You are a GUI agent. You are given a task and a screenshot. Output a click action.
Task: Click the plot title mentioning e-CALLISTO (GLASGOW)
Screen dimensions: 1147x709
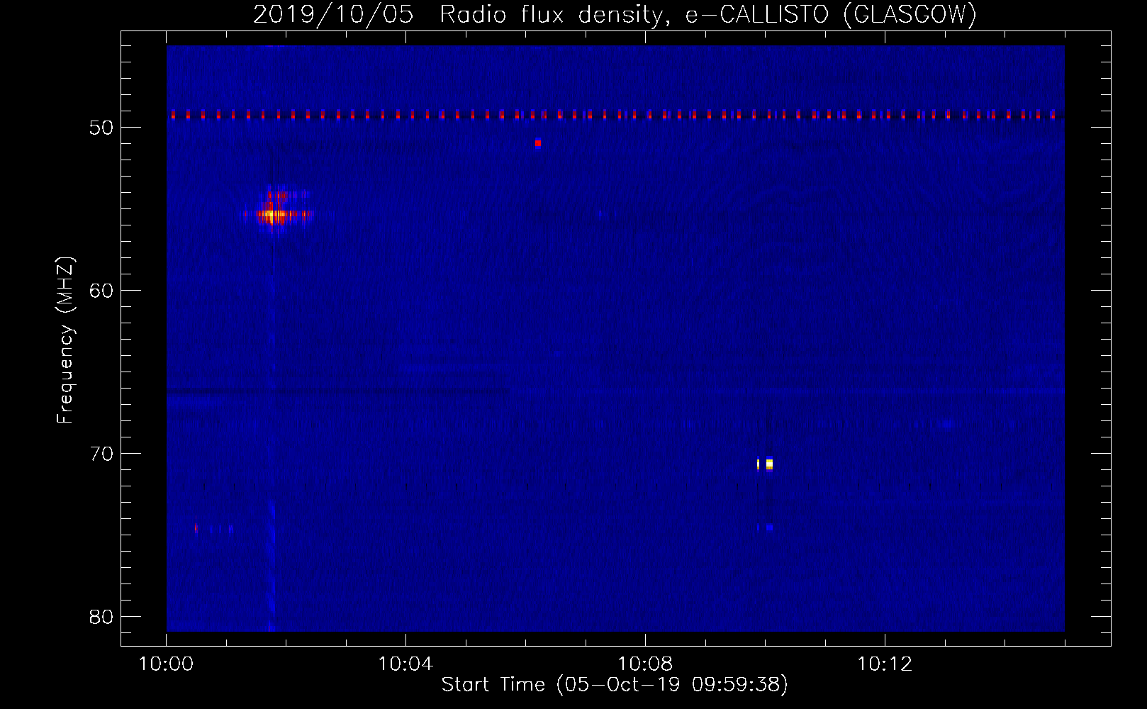[615, 14]
